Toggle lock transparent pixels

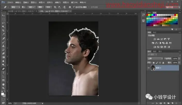[154, 63]
